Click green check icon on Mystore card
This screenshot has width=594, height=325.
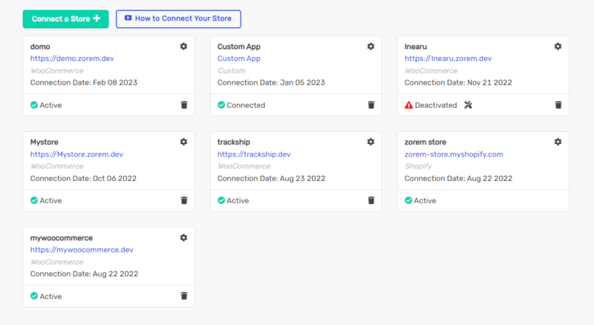[x=34, y=200]
